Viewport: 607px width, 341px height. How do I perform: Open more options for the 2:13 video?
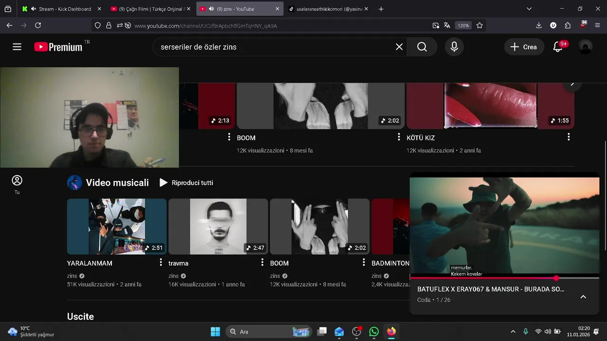tap(229, 137)
